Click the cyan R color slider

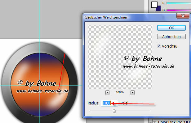pyautogui.click(x=179, y=3)
